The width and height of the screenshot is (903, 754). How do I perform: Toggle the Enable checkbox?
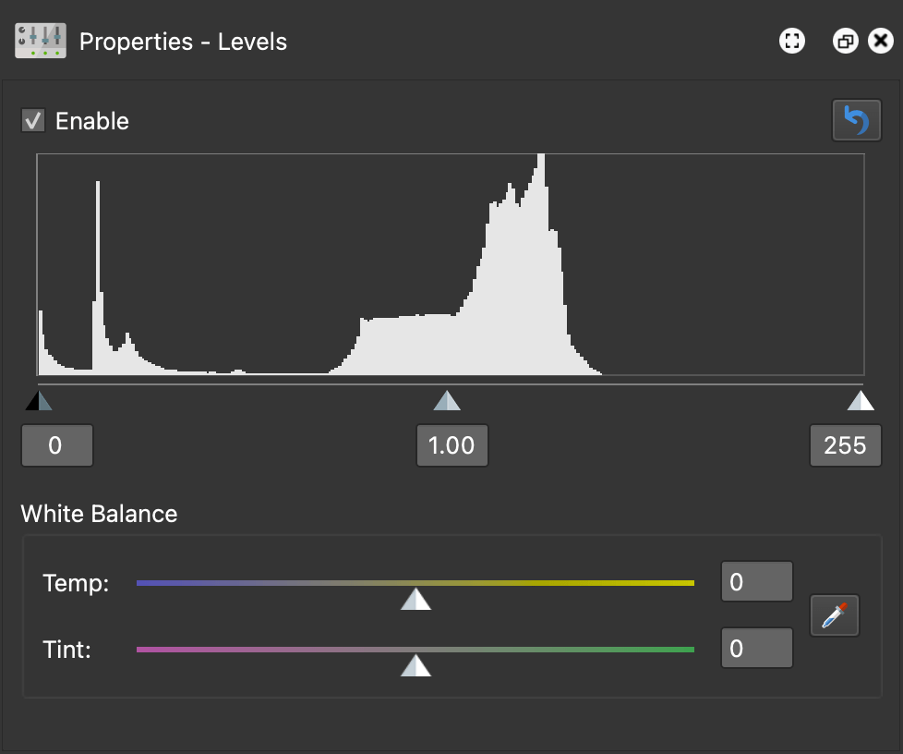click(x=33, y=120)
